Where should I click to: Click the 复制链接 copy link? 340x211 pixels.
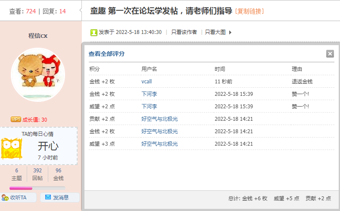point(250,11)
